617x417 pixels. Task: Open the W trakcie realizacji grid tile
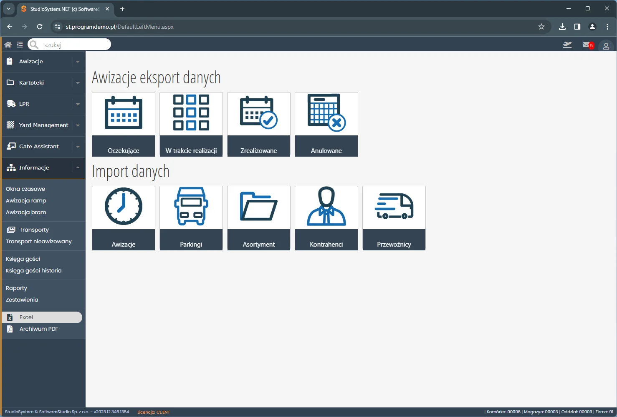tap(191, 125)
